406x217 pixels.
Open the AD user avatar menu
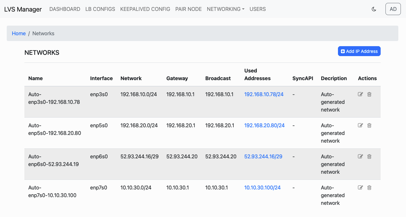click(x=393, y=9)
